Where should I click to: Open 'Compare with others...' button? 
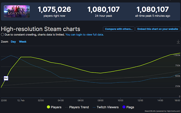pos(118,29)
